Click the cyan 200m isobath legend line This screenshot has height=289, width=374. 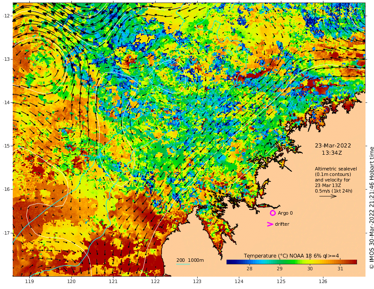tap(183, 264)
